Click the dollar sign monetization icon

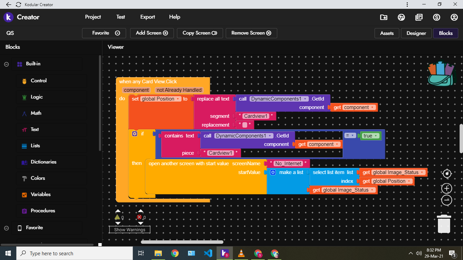(437, 17)
